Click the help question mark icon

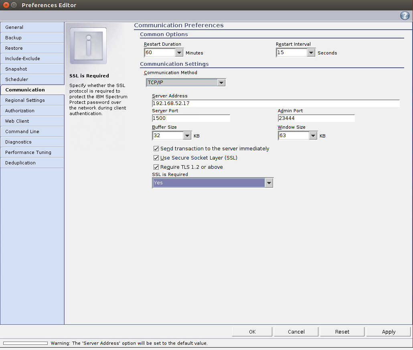pyautogui.click(x=405, y=16)
